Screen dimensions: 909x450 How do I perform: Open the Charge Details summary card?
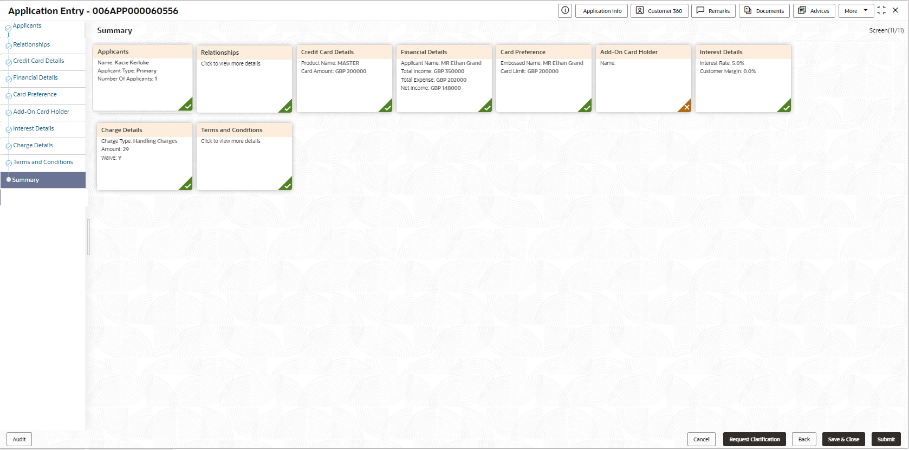[145, 156]
